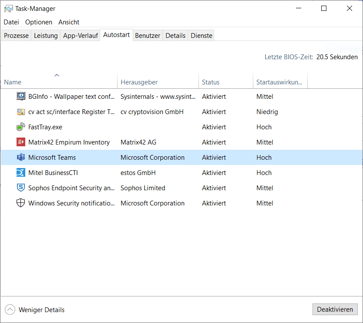This screenshot has height=323, width=363.
Task: Click publisher Matrix42 AG
Action: (x=138, y=142)
